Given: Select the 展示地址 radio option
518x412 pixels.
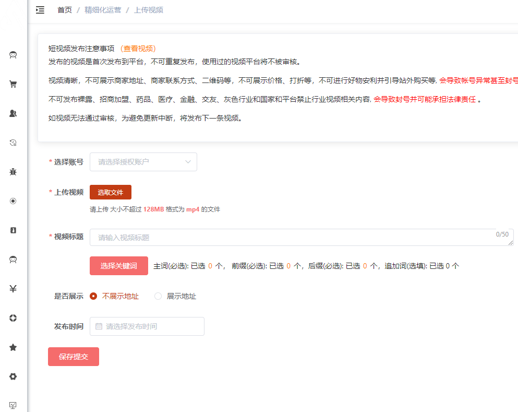Looking at the screenshot, I should tap(158, 296).
